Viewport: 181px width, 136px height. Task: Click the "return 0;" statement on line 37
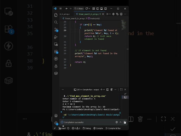coord(80,62)
